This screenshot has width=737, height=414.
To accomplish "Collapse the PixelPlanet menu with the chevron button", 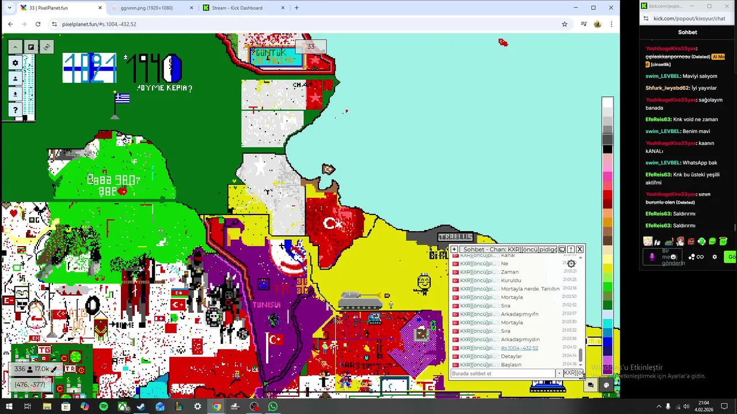I will point(15,47).
